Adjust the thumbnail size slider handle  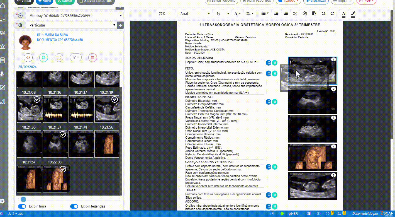click(x=23, y=199)
